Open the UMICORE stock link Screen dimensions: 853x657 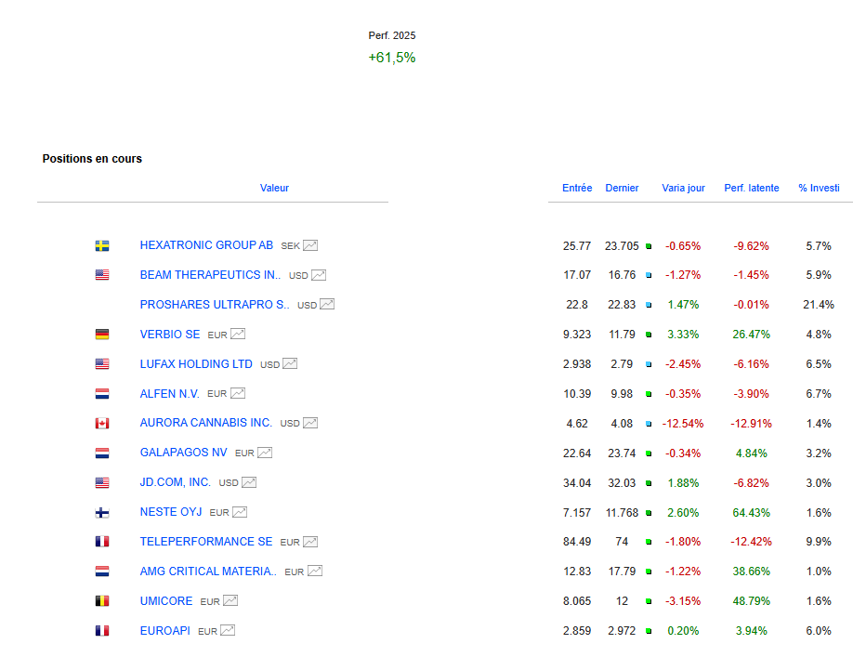click(166, 601)
